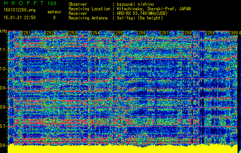This screenshot has height=153, width=241.
Task: Click the 0.9 frequency axis label
Action: pos(3,88)
